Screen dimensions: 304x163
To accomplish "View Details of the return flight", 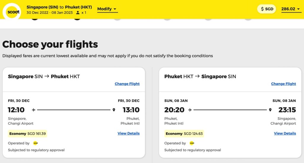I will pyautogui.click(x=285, y=133).
